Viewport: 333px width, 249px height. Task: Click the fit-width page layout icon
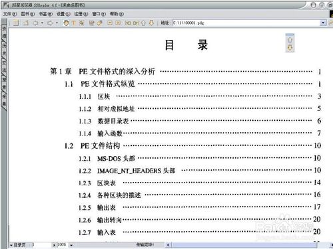[110, 23]
